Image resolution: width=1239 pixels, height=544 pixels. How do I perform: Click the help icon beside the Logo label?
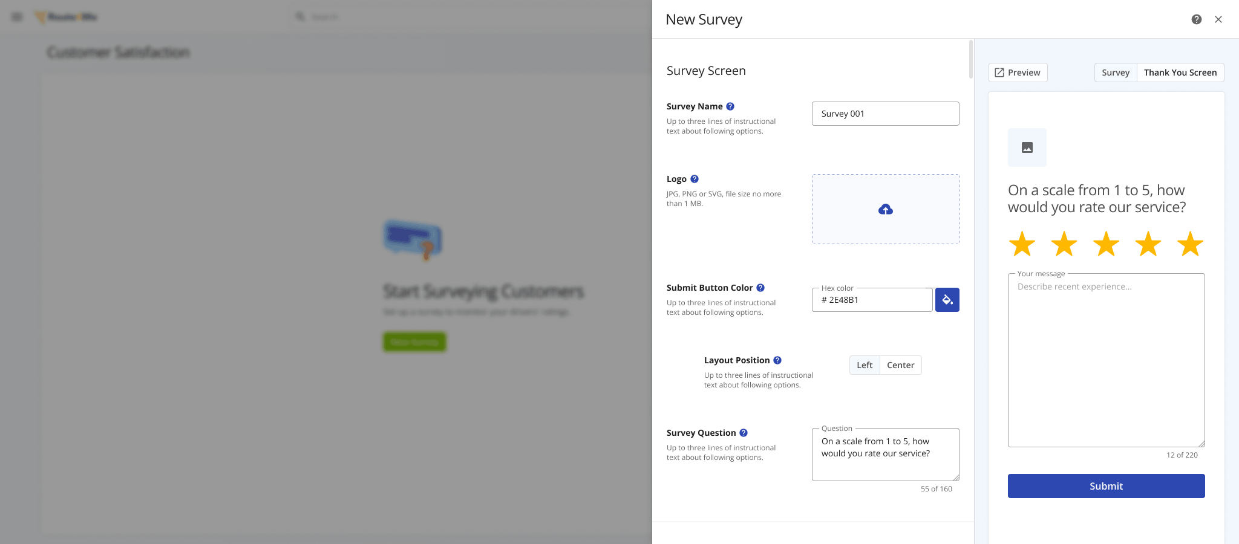point(695,179)
